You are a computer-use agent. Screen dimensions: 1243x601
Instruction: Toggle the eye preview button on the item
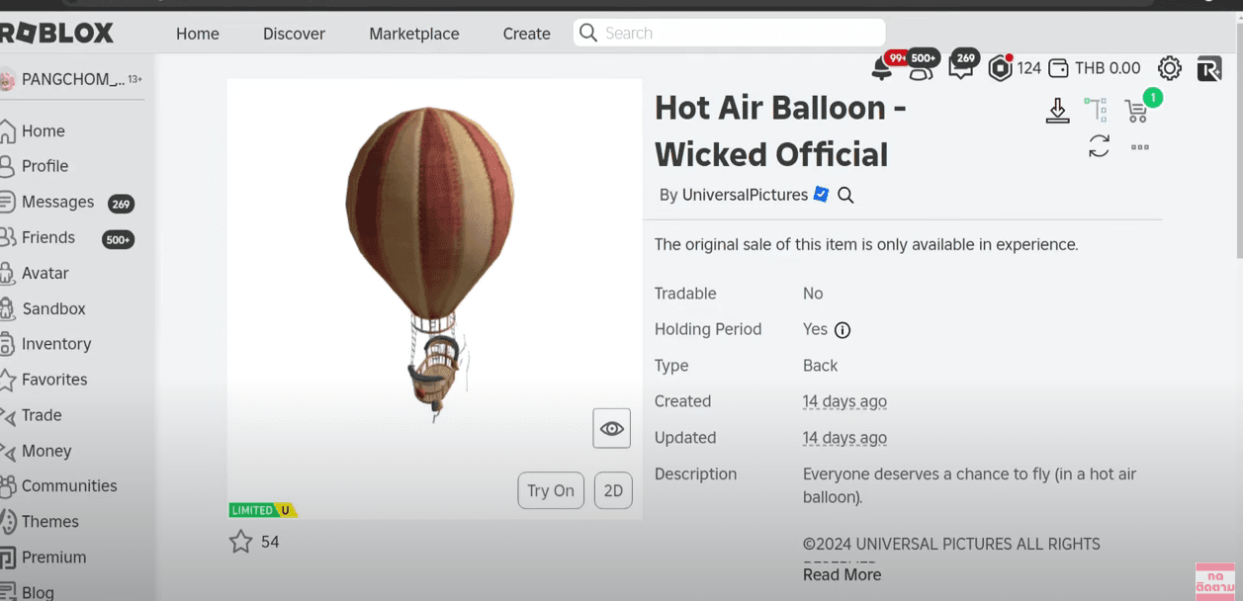(611, 428)
